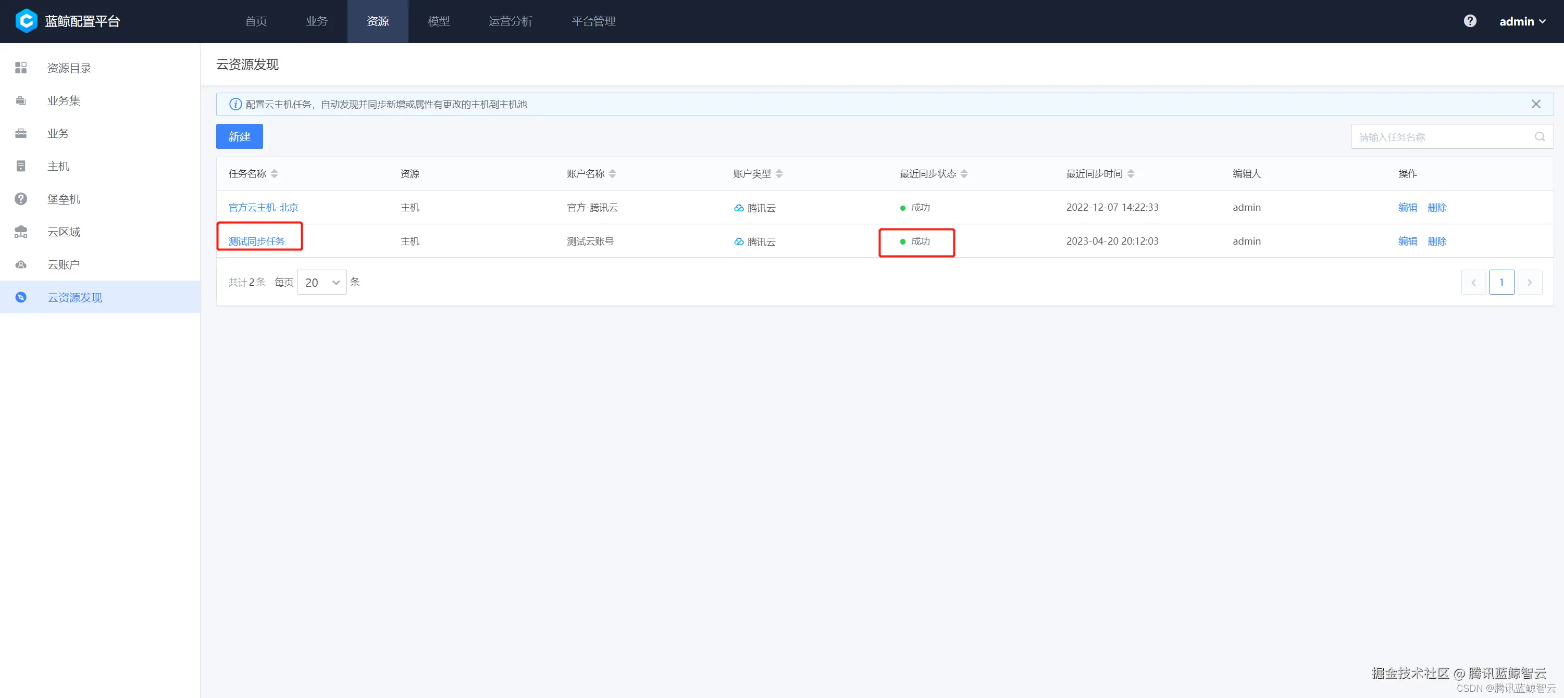
Task: Open 平台管理 in top navigation
Action: point(593,21)
